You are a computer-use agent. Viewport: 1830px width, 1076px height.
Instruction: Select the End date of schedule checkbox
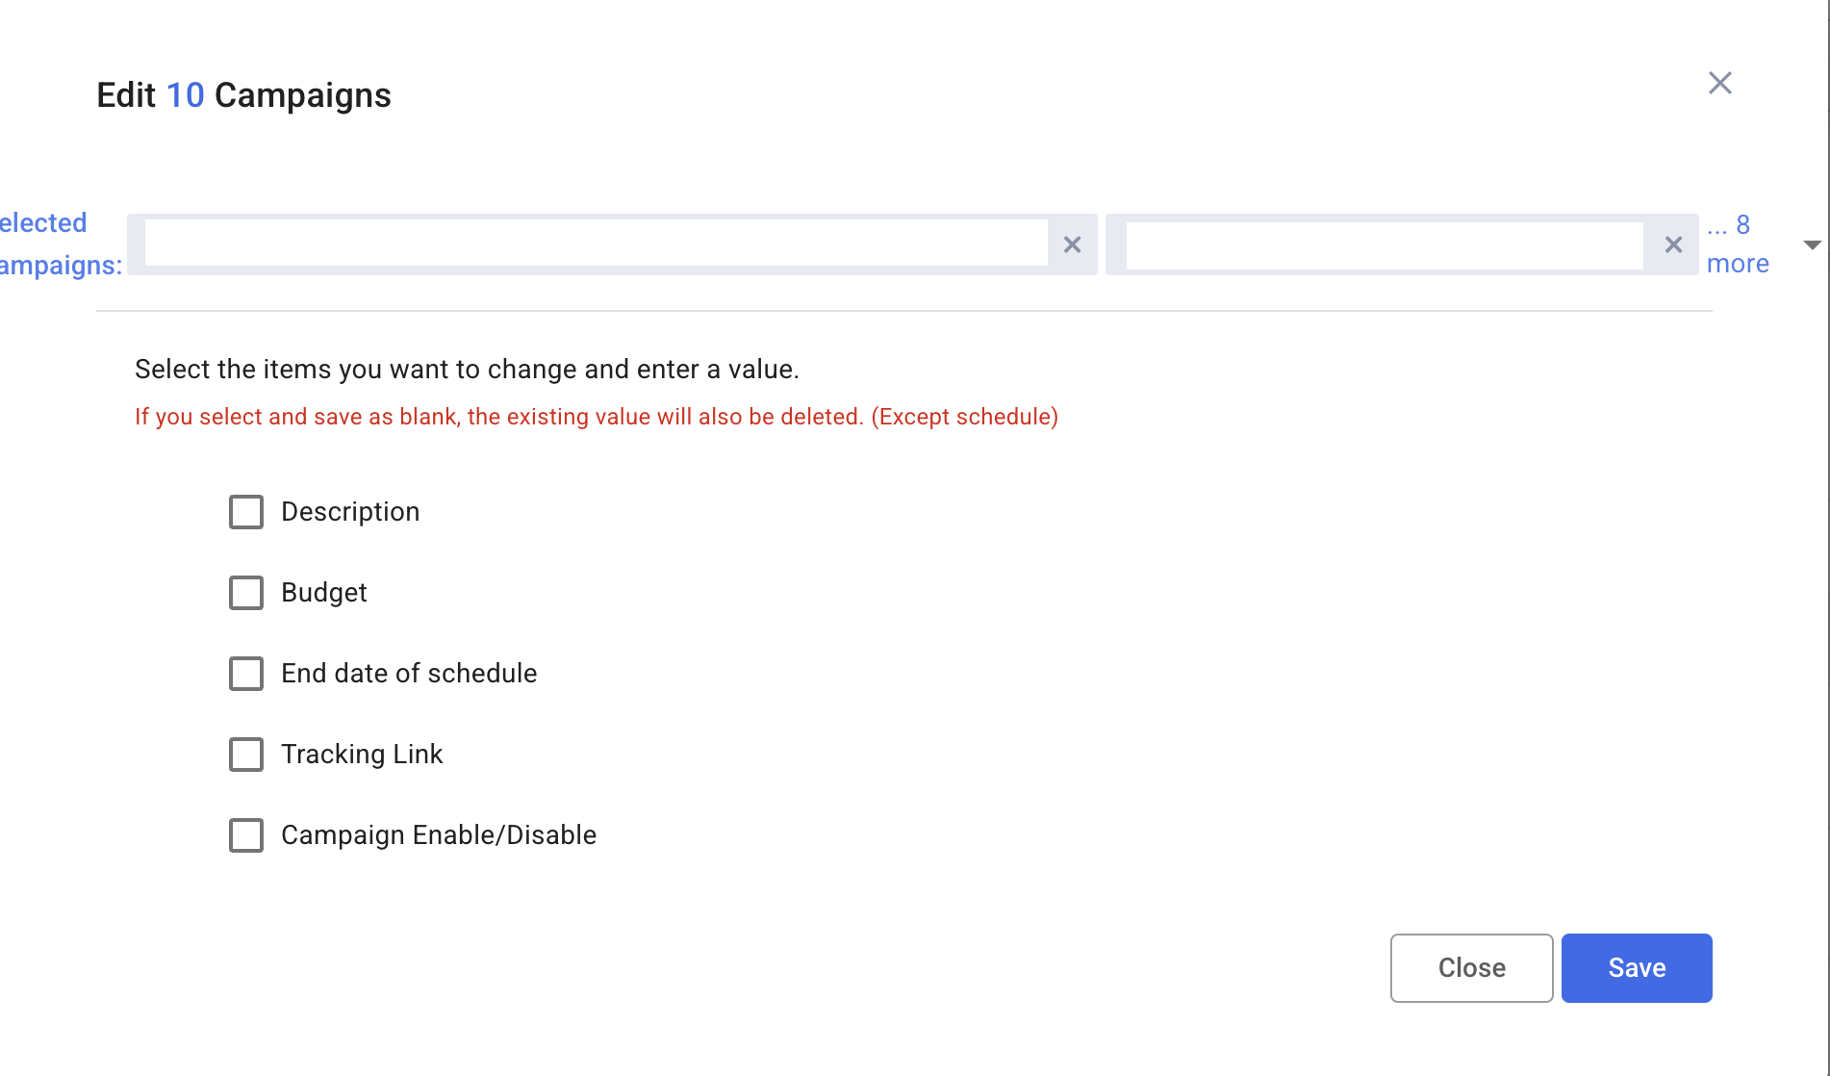pyautogui.click(x=246, y=674)
